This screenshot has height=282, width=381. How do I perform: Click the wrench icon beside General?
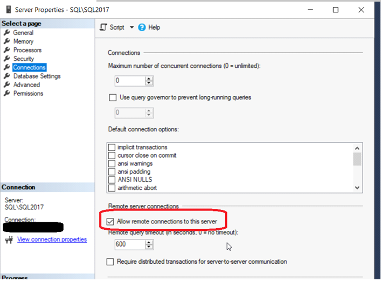pyautogui.click(x=7, y=33)
